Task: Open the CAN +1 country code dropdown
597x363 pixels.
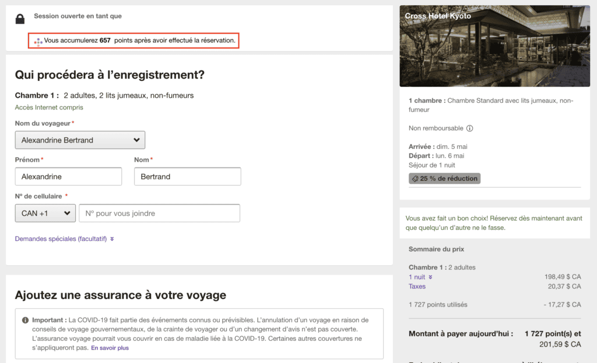Action: [x=45, y=213]
